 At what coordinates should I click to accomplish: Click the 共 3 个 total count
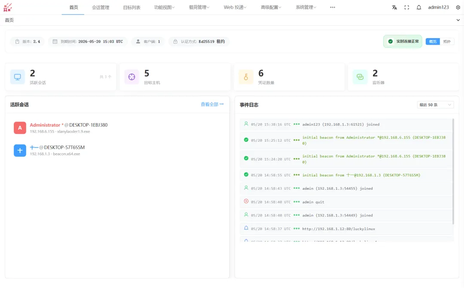click(x=105, y=77)
